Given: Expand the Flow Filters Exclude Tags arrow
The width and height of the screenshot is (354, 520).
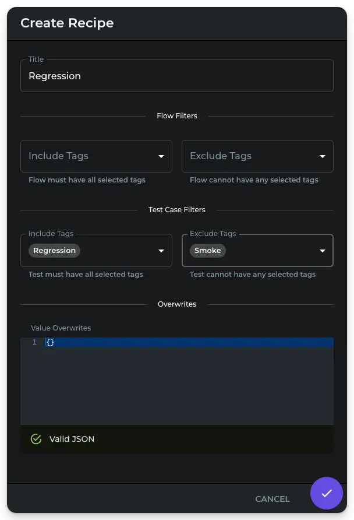Looking at the screenshot, I should click(323, 156).
